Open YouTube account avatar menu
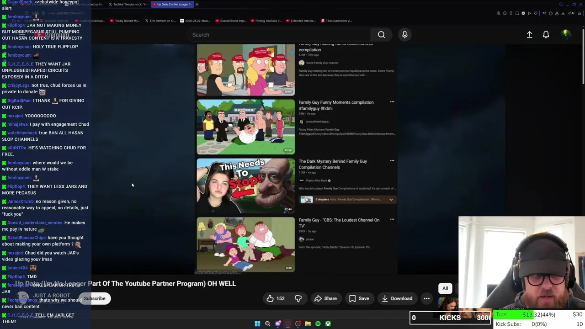The width and height of the screenshot is (585, 329). coord(565,35)
